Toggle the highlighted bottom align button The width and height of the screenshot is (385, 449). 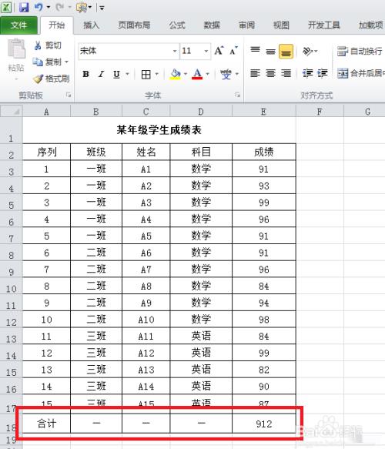[286, 52]
